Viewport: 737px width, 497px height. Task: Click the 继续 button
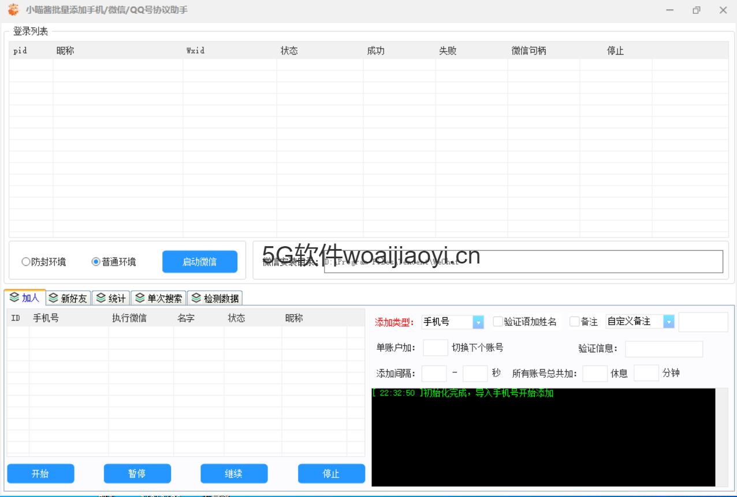234,474
